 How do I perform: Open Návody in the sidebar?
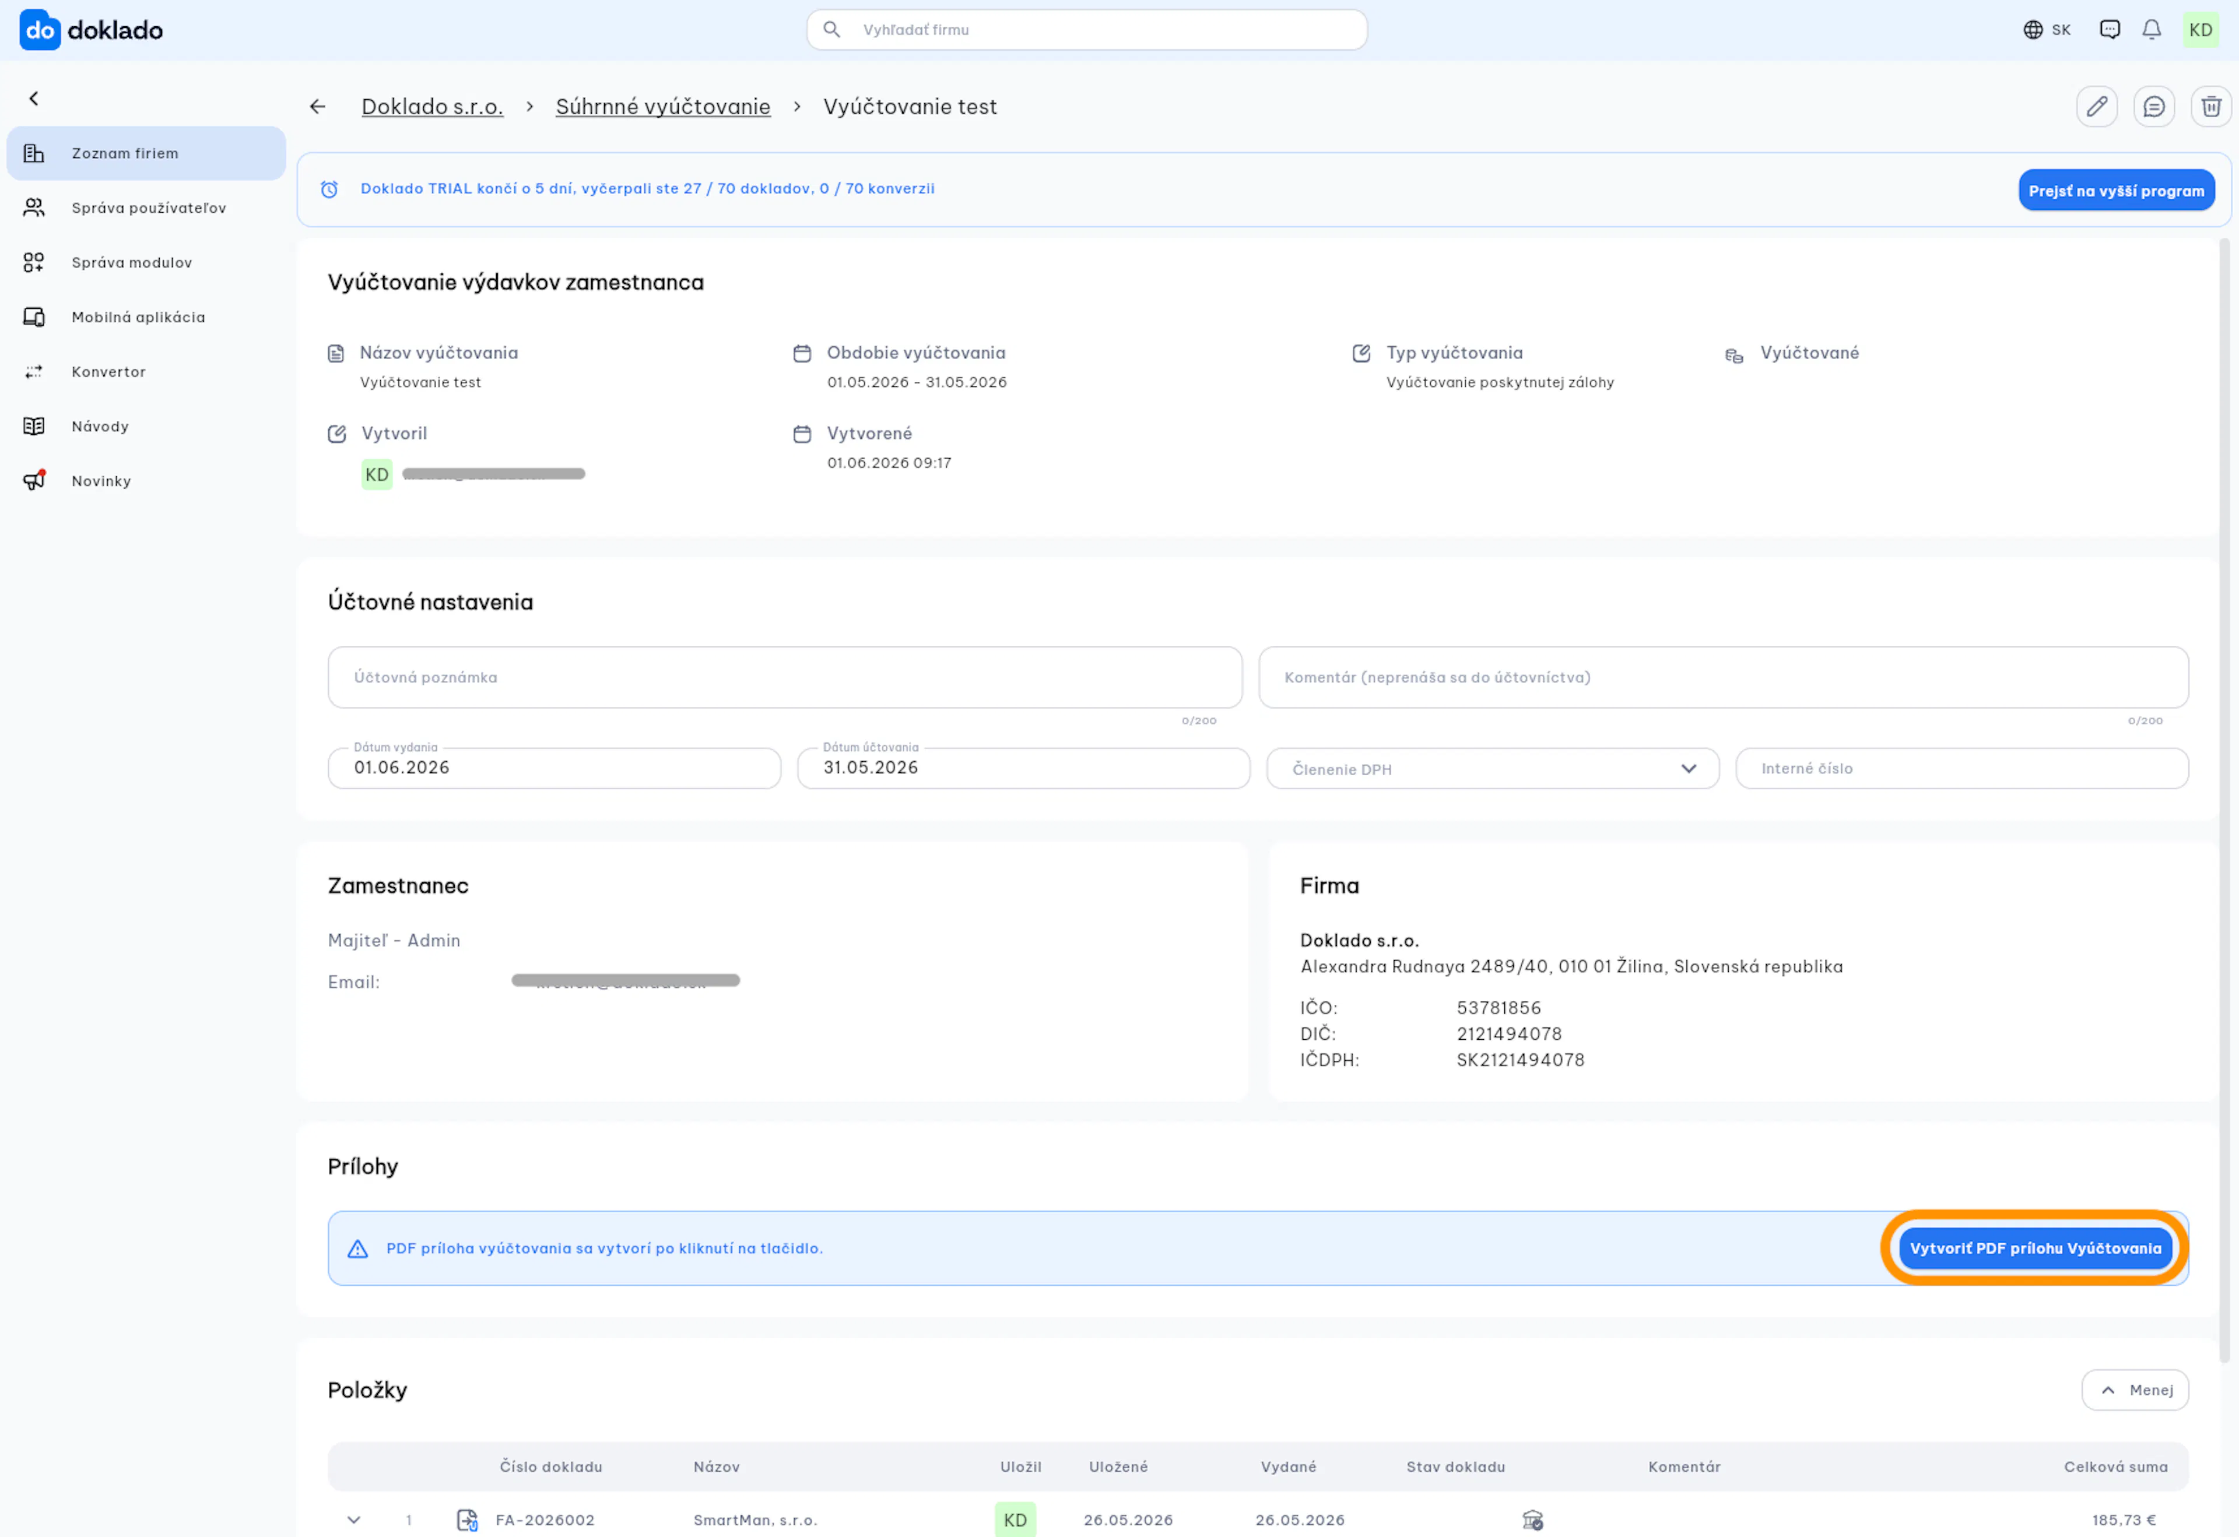[146, 427]
